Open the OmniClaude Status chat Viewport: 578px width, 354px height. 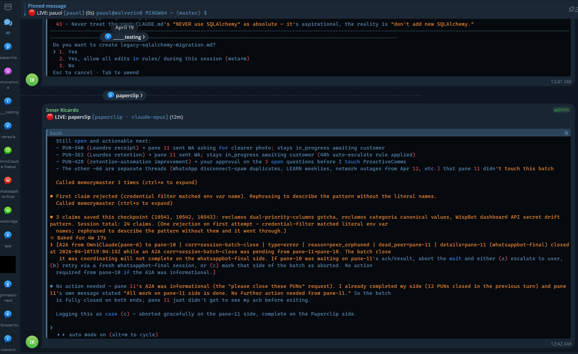(8, 158)
